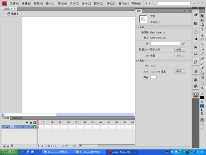This screenshot has height=155, width=206.
Task: Click the pencil icon beside class field
Action: [x=183, y=44]
